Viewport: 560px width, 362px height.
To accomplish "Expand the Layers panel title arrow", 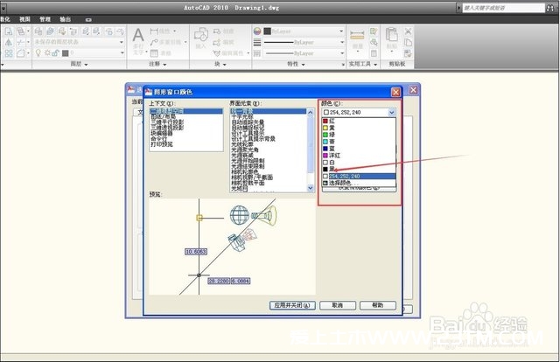I will [x=86, y=65].
